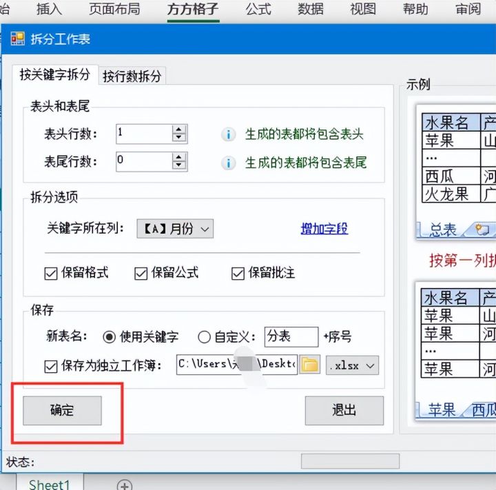
Task: Open the folder browse icon for save path
Action: (x=310, y=365)
